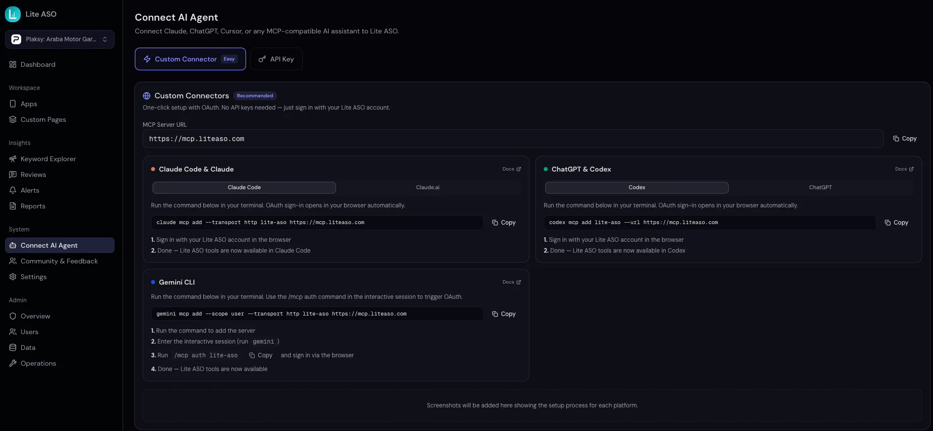933x431 pixels.
Task: Click the Operations wrench icon
Action: [x=13, y=363]
